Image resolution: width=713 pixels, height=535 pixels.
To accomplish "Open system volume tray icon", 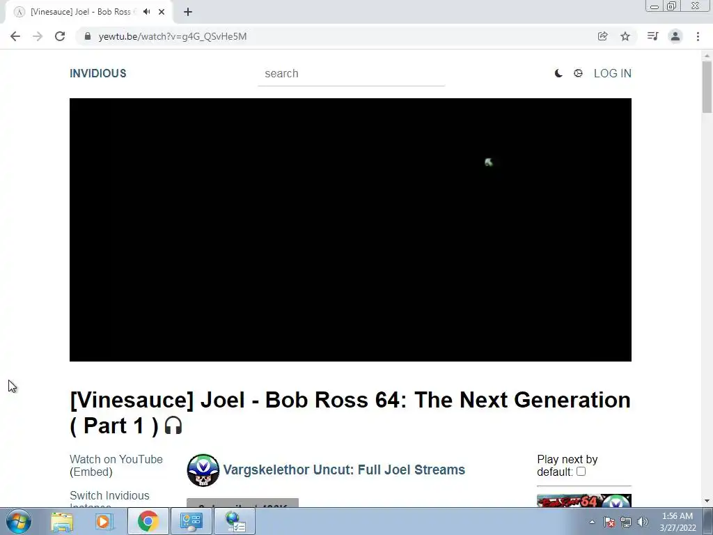I will [643, 522].
